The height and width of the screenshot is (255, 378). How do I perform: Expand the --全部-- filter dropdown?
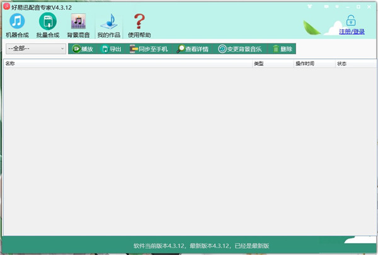(x=35, y=48)
